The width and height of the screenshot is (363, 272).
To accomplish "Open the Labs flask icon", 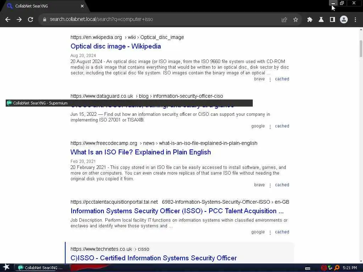I will 321,20.
